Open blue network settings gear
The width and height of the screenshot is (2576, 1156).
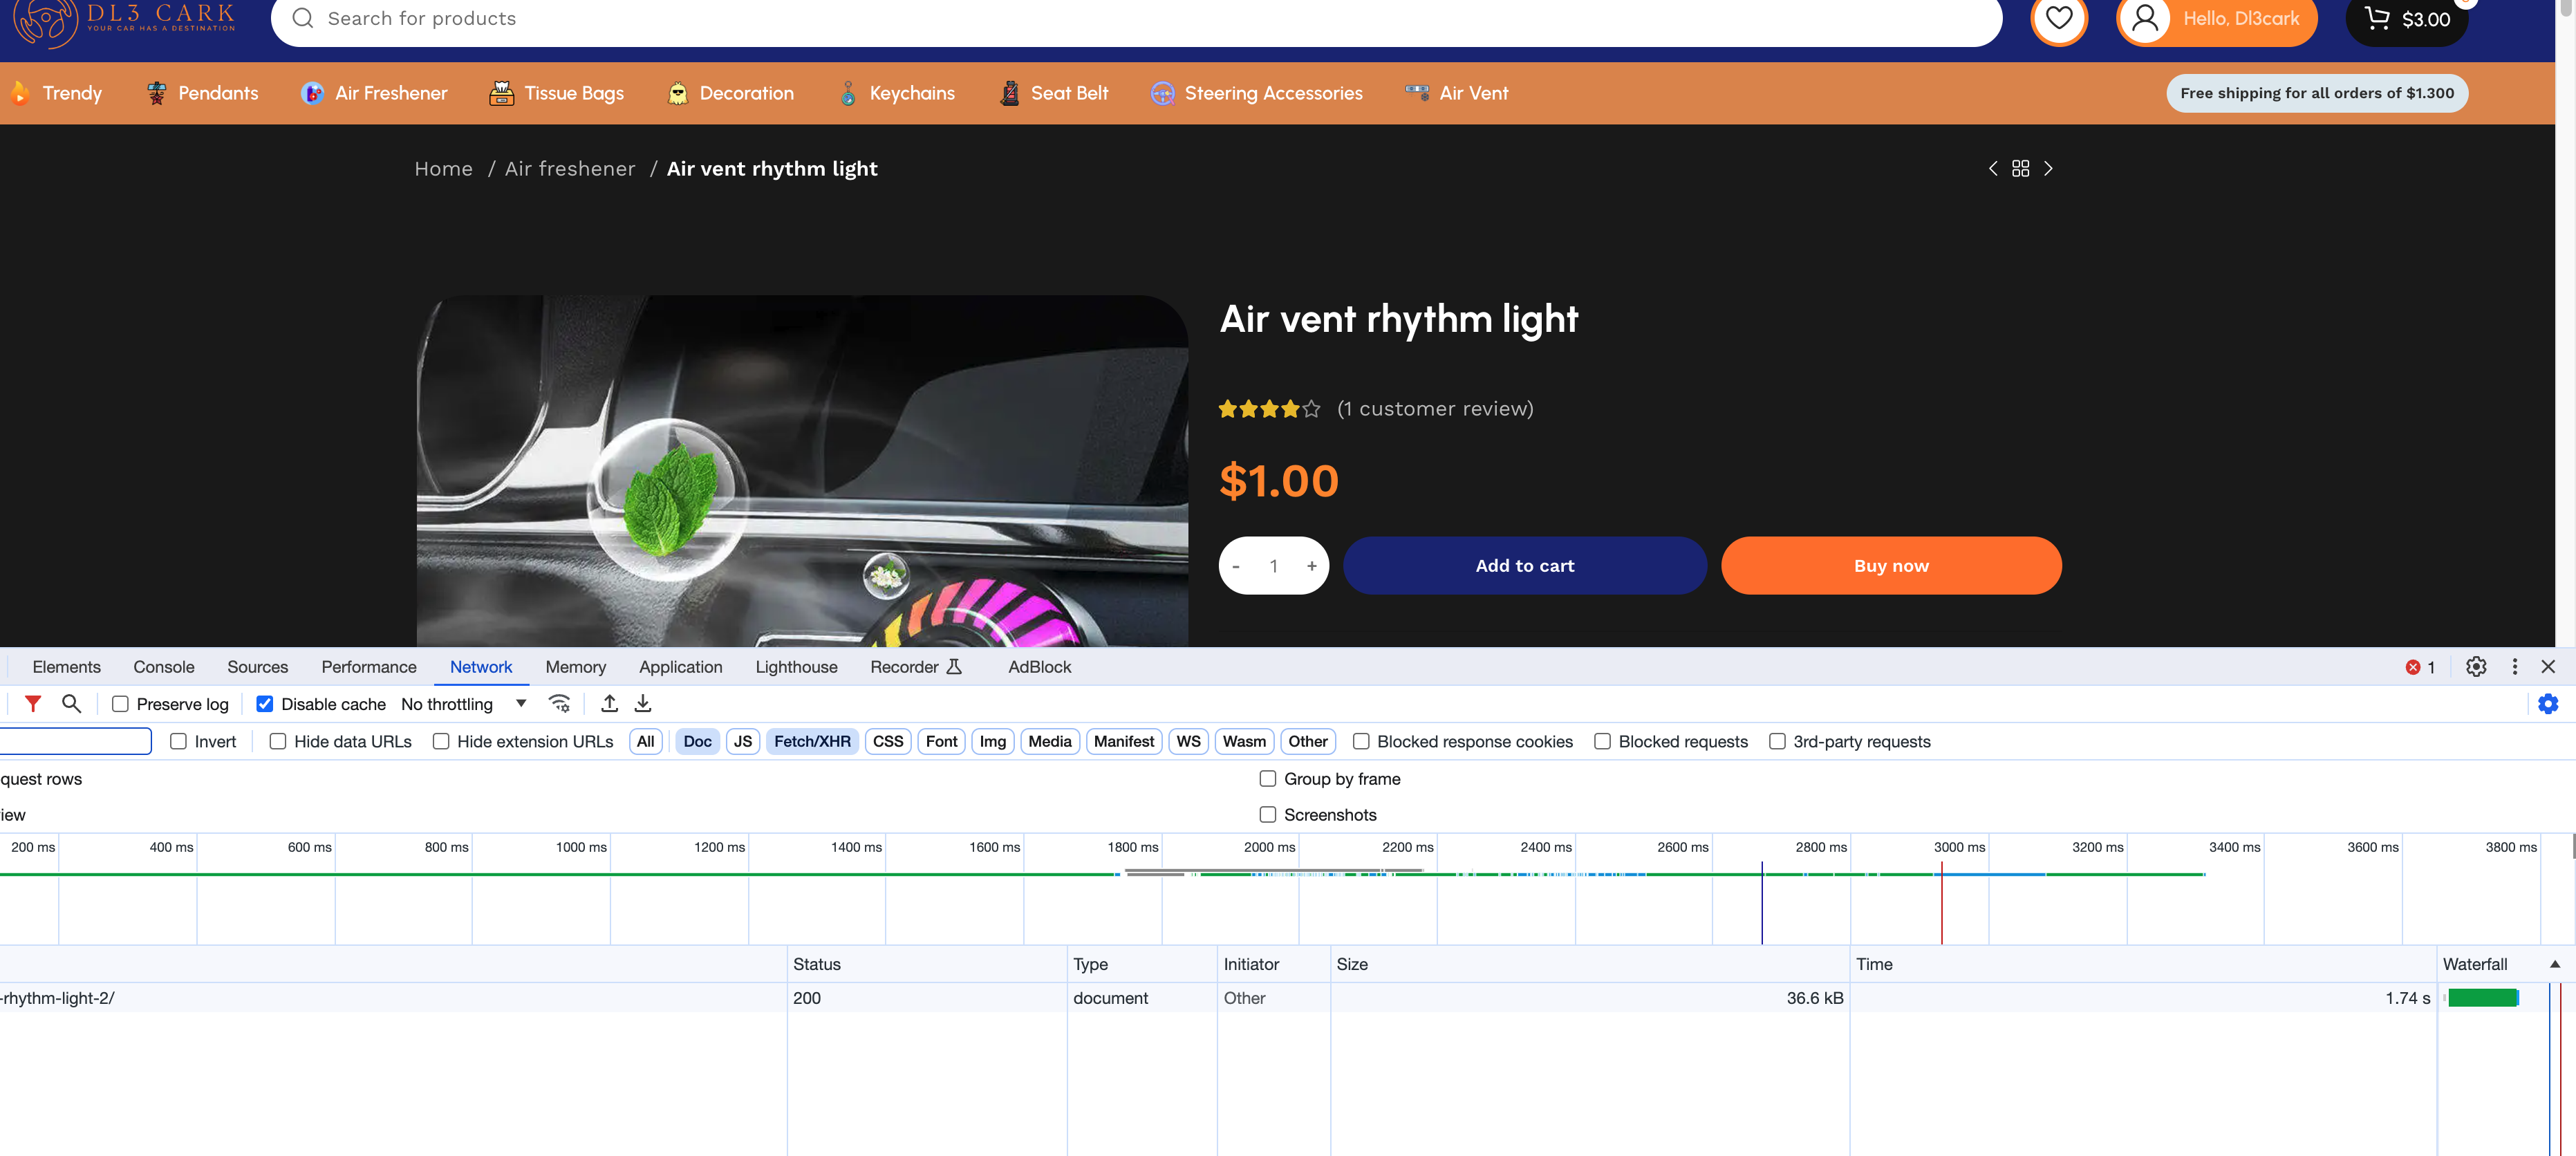[2548, 704]
